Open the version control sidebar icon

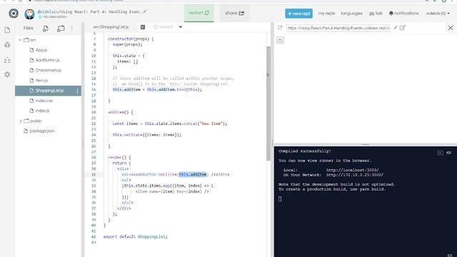coord(7,60)
